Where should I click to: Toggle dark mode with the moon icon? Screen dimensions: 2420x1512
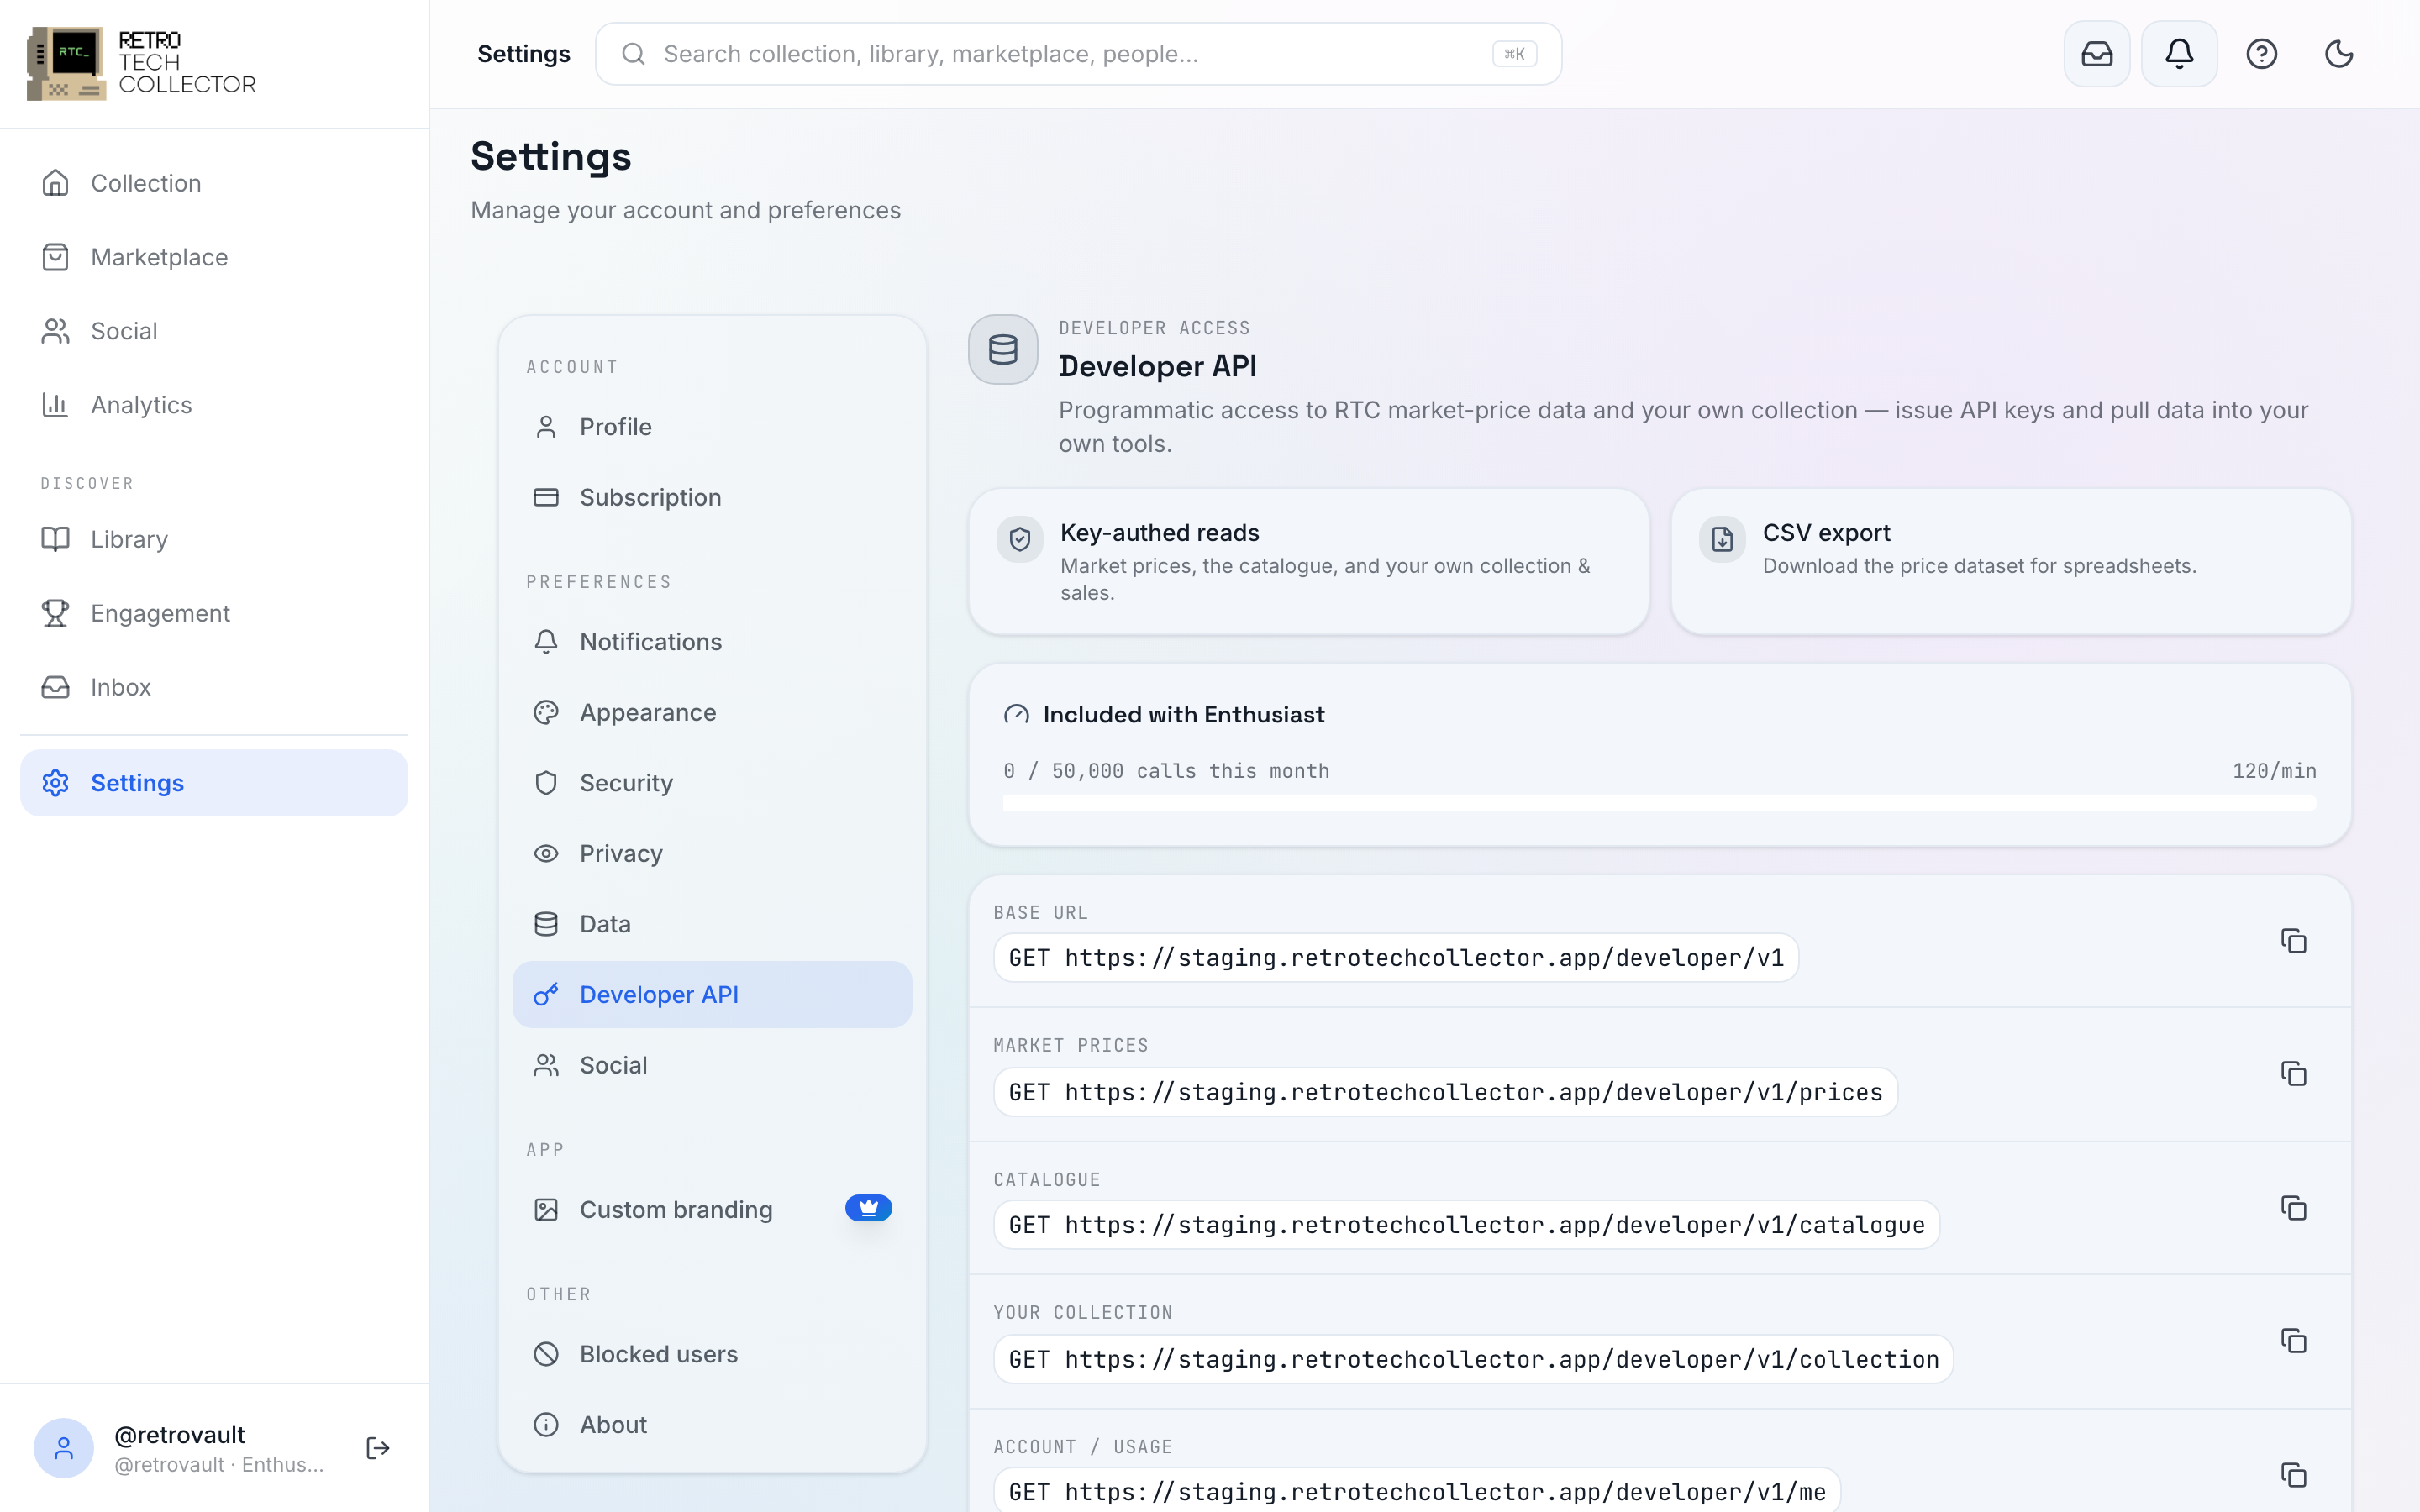click(2338, 54)
